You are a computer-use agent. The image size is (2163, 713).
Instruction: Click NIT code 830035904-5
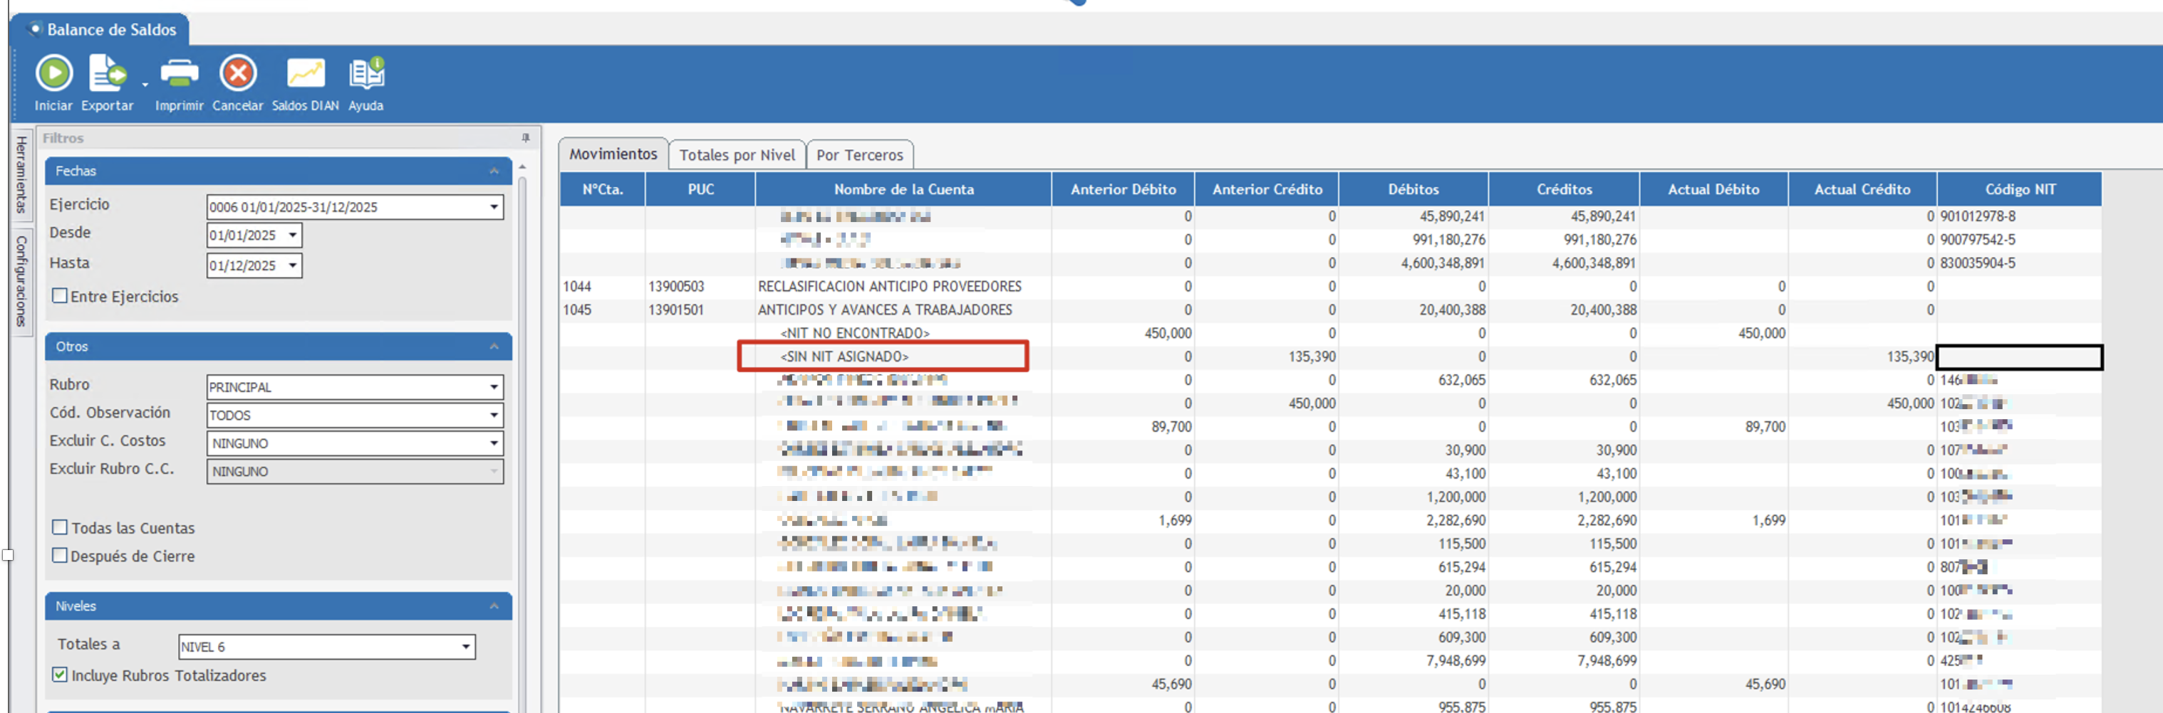coord(1978,263)
